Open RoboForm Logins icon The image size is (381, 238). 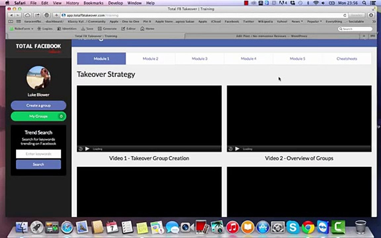click(45, 29)
